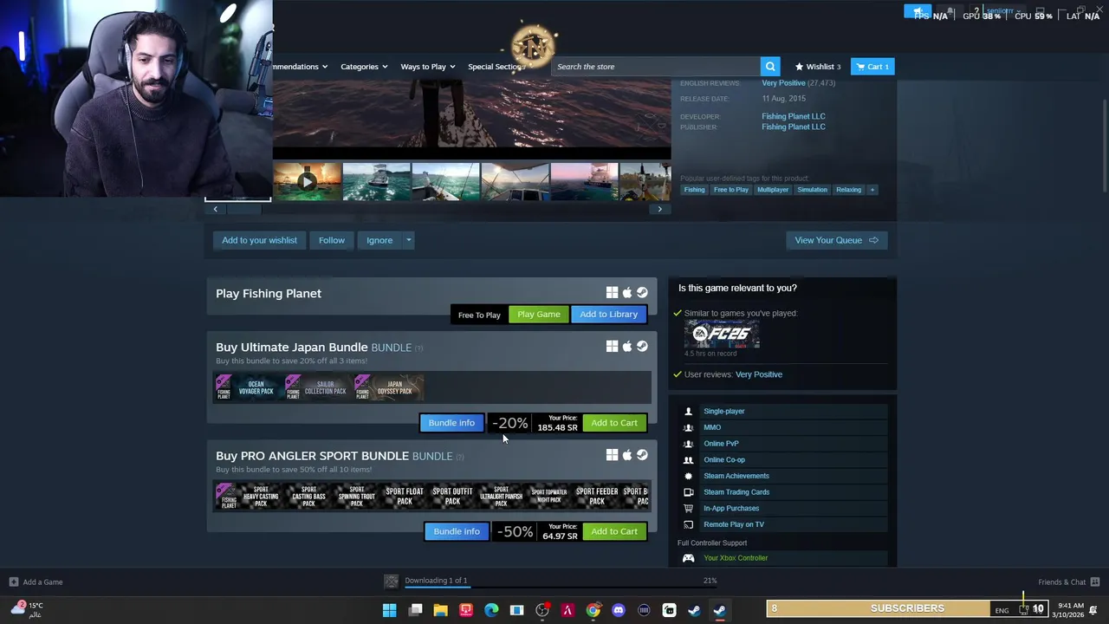Screen dimensions: 1109x624
Task: Click Apple platform icon in PRO ANGLER bundle
Action: [x=627, y=455]
